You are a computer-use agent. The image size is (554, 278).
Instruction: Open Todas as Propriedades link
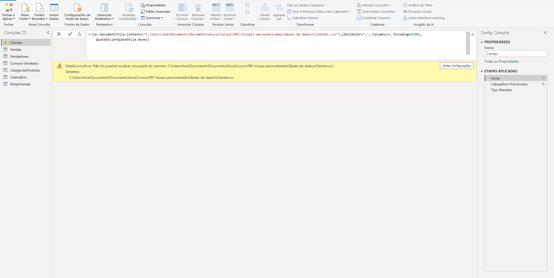[501, 61]
